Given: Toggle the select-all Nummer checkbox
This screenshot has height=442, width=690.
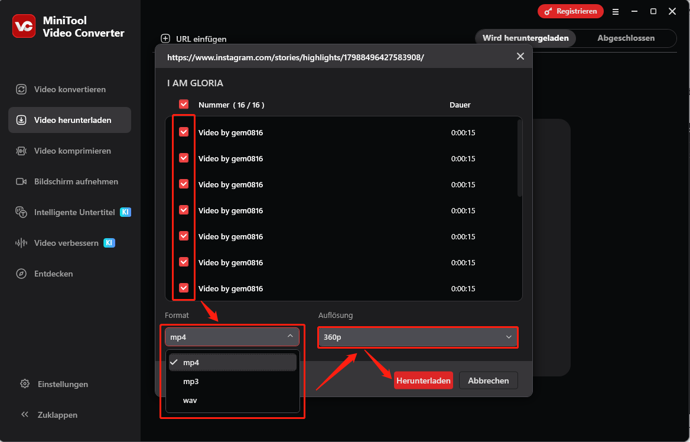Looking at the screenshot, I should tap(184, 105).
